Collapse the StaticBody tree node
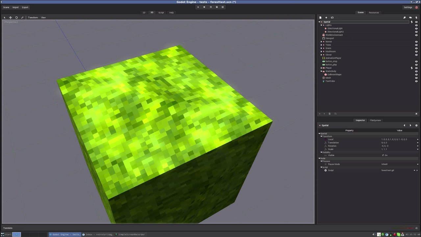The image size is (421, 237). point(321,71)
